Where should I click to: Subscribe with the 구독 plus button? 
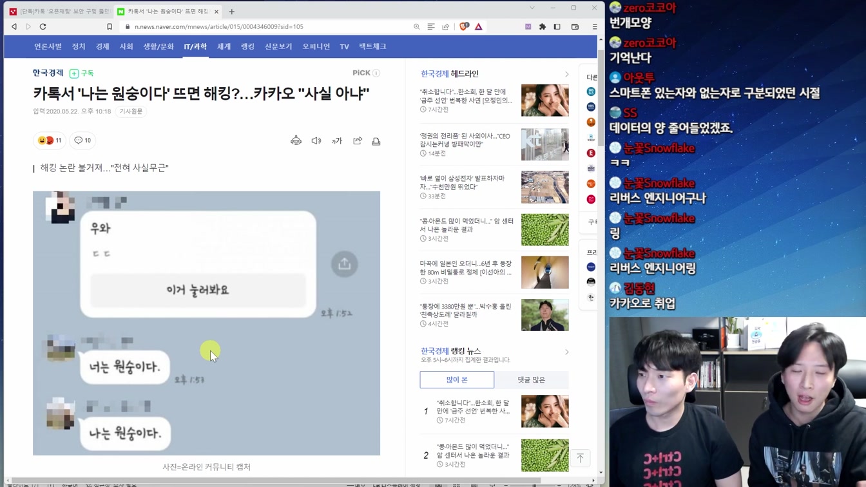[82, 73]
